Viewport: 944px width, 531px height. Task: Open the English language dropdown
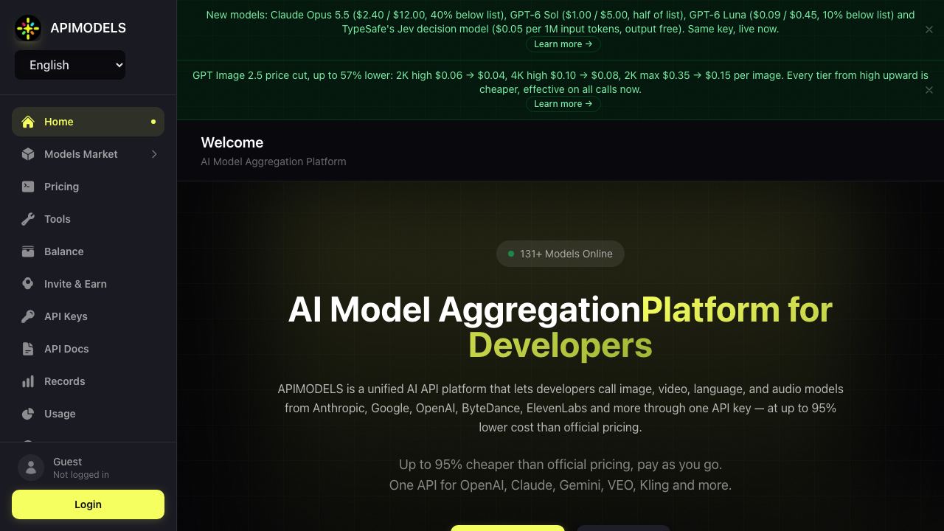tap(70, 65)
